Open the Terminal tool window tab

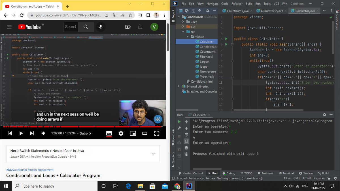click(x=286, y=173)
